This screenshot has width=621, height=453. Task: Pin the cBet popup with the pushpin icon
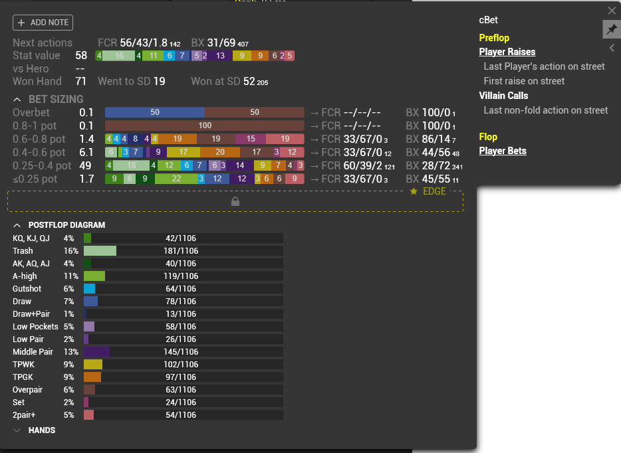[612, 29]
